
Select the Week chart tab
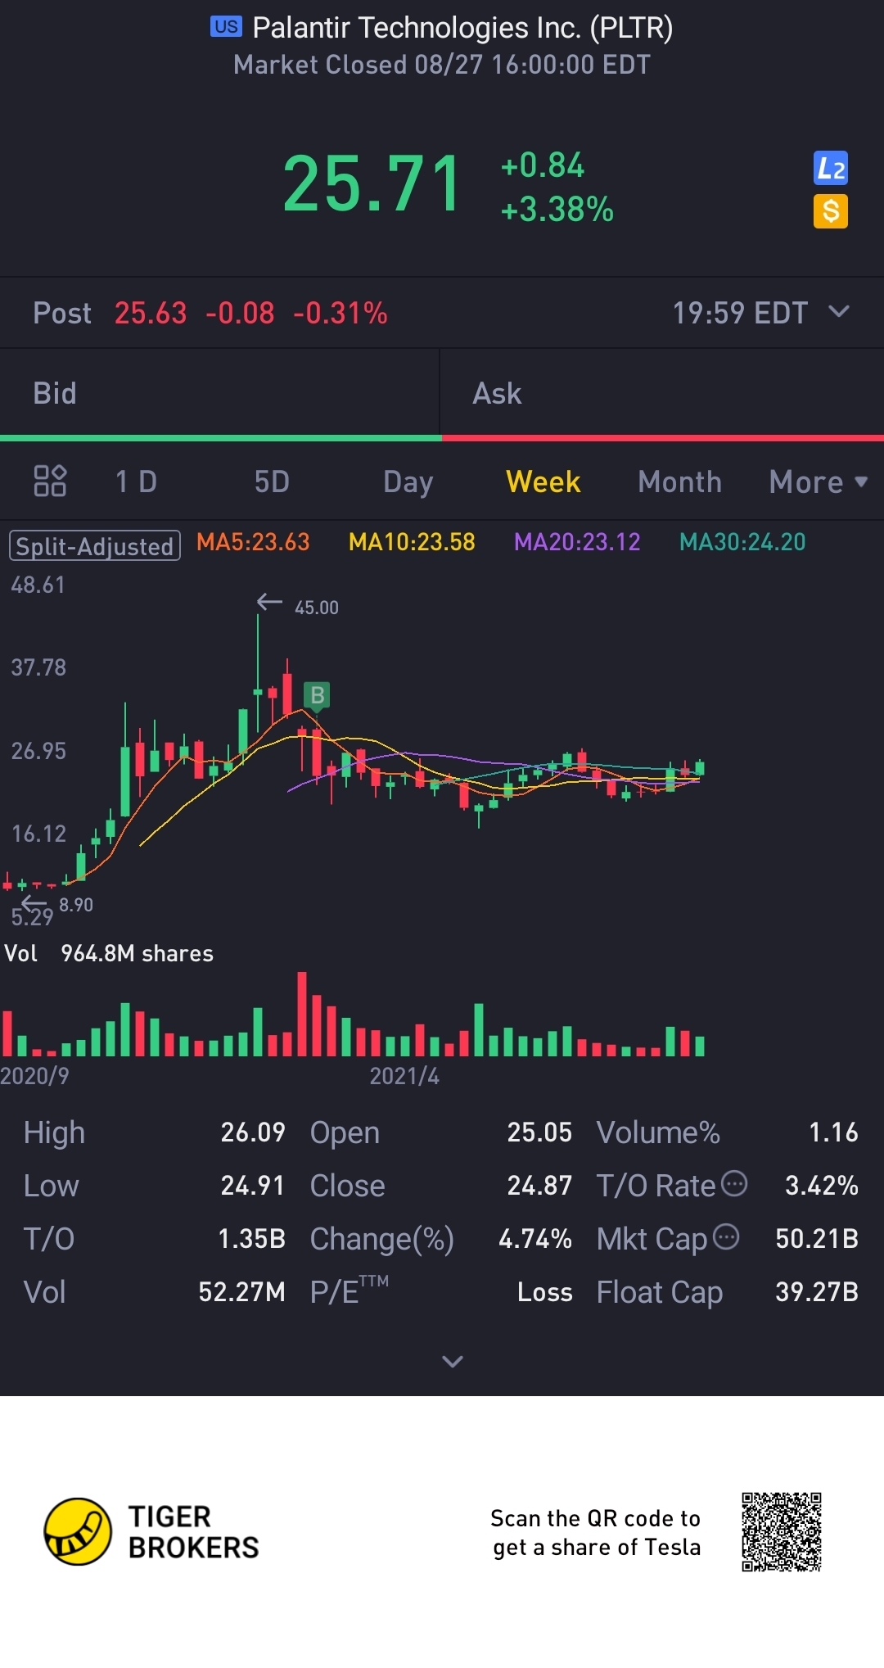tap(543, 482)
